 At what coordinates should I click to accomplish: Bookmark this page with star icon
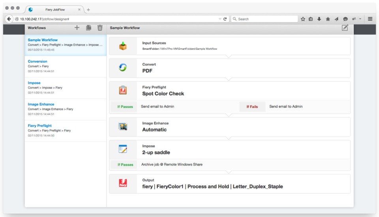[x=303, y=19]
